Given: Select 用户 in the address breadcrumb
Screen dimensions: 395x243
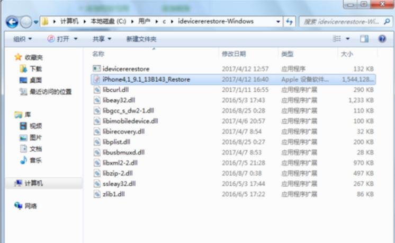Looking at the screenshot, I should [145, 21].
